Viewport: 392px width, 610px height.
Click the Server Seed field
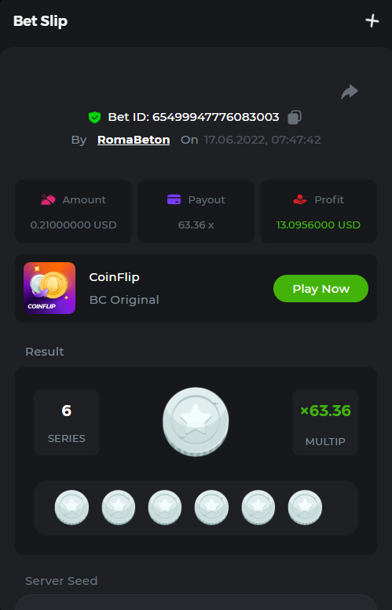(x=196, y=602)
